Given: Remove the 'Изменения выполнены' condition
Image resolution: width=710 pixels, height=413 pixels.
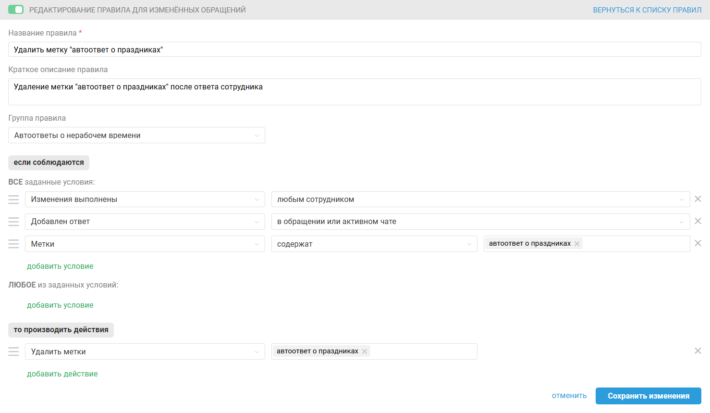Looking at the screenshot, I should click(698, 199).
